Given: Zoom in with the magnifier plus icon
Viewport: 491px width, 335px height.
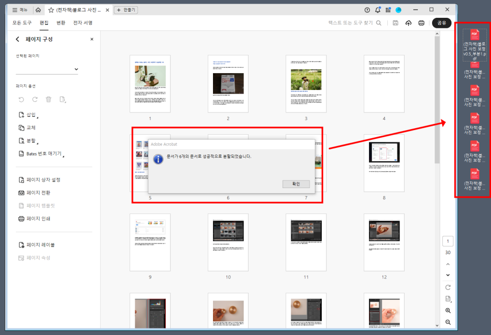Looking at the screenshot, I should (448, 311).
